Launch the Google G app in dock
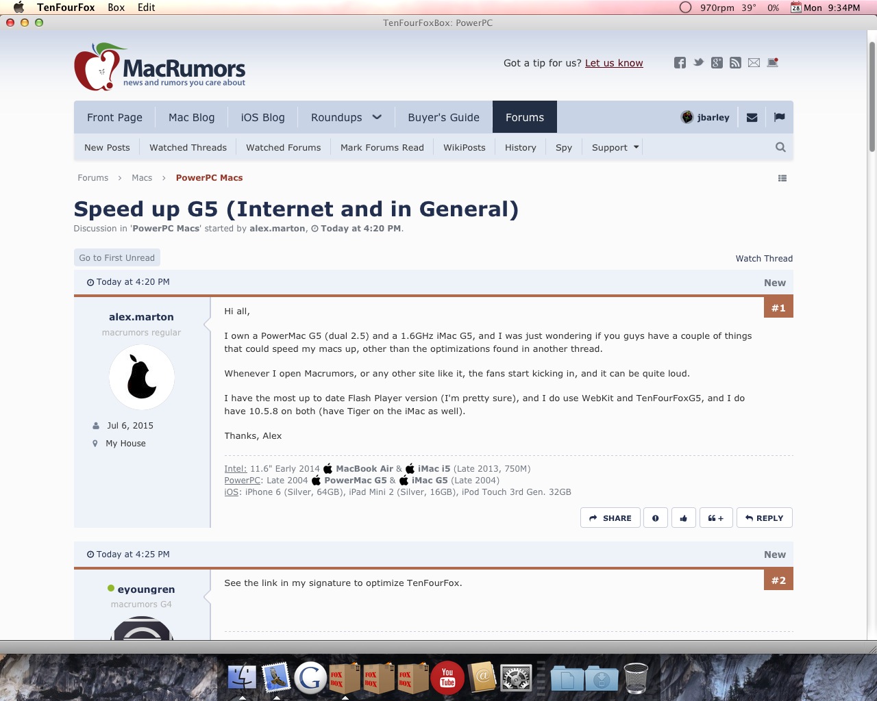This screenshot has width=877, height=701. click(310, 678)
